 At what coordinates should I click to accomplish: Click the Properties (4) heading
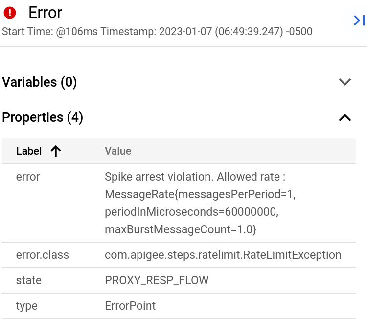click(43, 118)
